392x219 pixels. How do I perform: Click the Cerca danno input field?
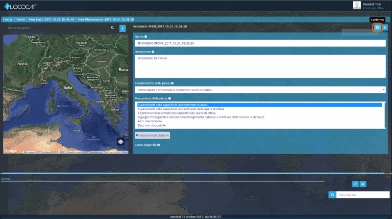(x=363, y=195)
